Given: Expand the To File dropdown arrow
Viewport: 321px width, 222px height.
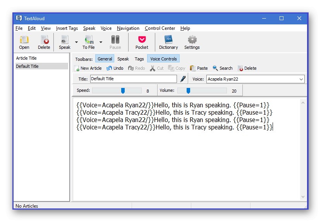Looking at the screenshot, I should (101, 42).
